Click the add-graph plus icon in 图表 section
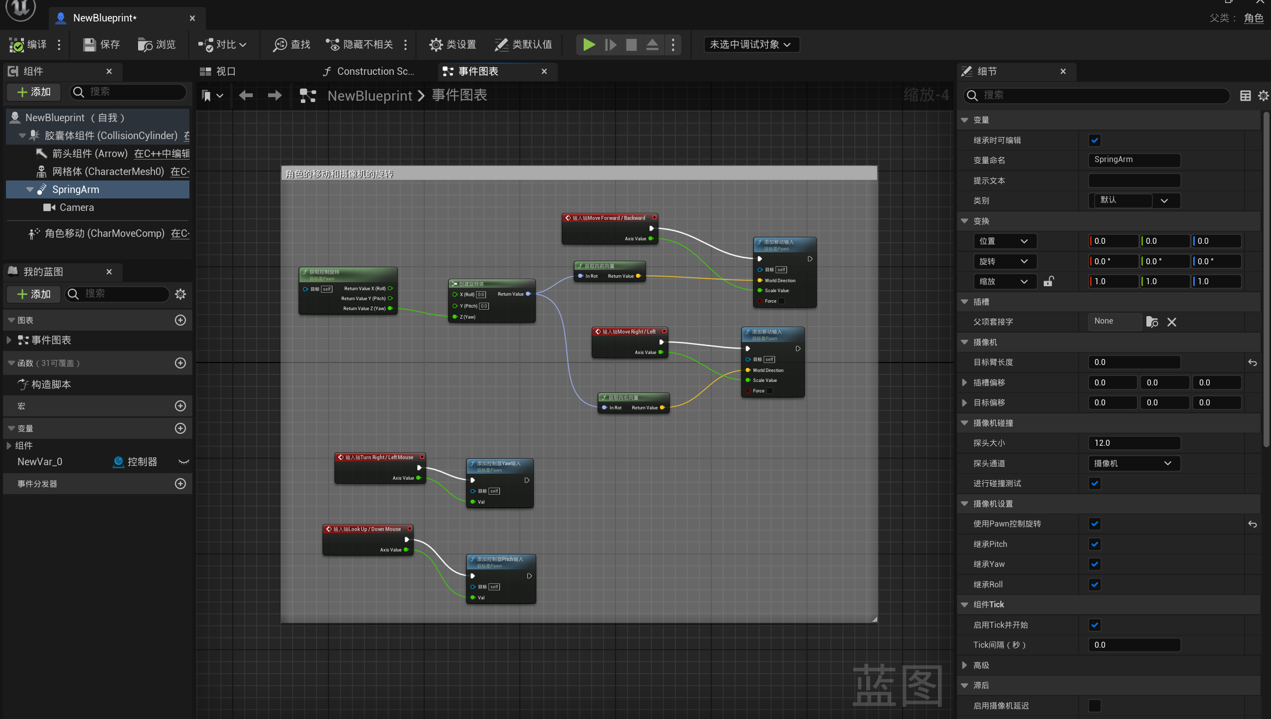This screenshot has width=1271, height=719. [x=180, y=320]
